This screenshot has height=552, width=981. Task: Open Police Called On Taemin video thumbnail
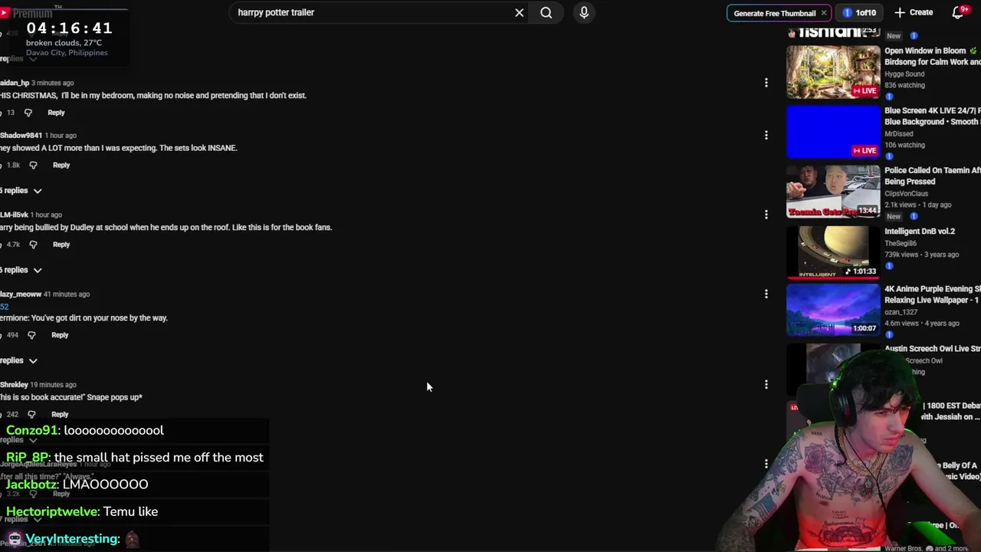click(x=833, y=192)
